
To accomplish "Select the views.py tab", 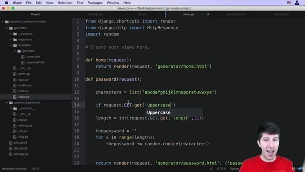I will [188, 14].
